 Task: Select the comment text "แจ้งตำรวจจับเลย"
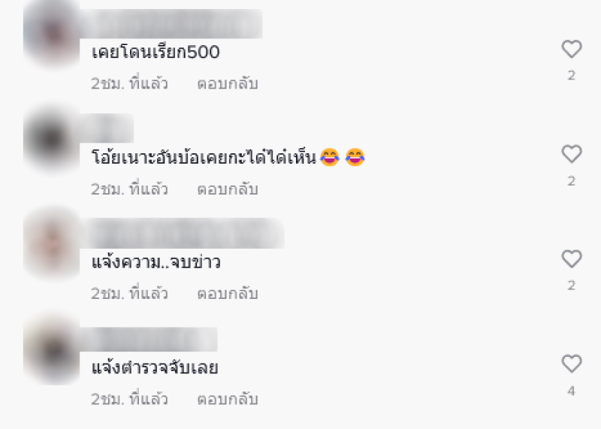[155, 367]
